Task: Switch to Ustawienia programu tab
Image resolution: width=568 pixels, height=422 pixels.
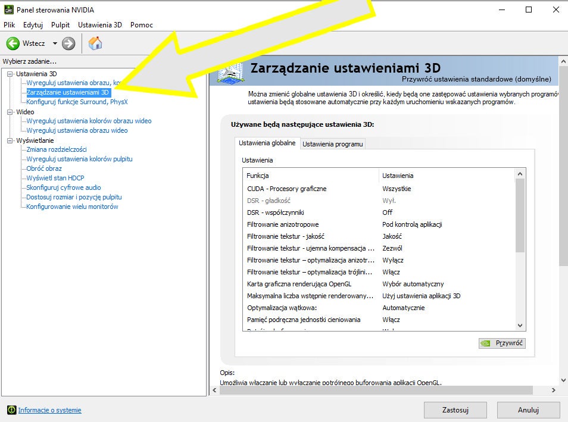Action: point(333,144)
